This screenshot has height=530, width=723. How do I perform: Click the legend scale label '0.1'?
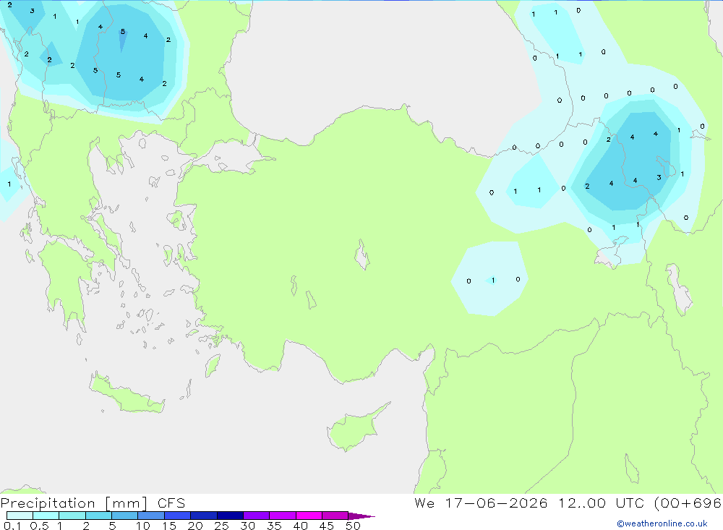pyautogui.click(x=12, y=526)
